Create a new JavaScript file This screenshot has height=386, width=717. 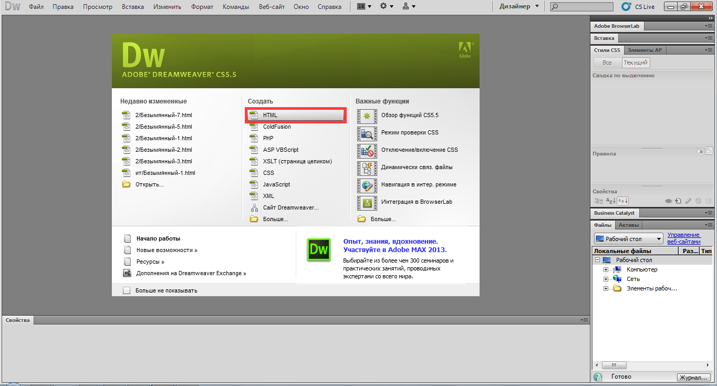[269, 184]
